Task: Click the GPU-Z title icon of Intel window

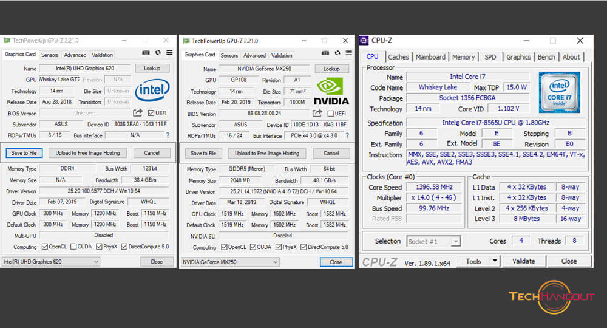Action: pos(7,40)
